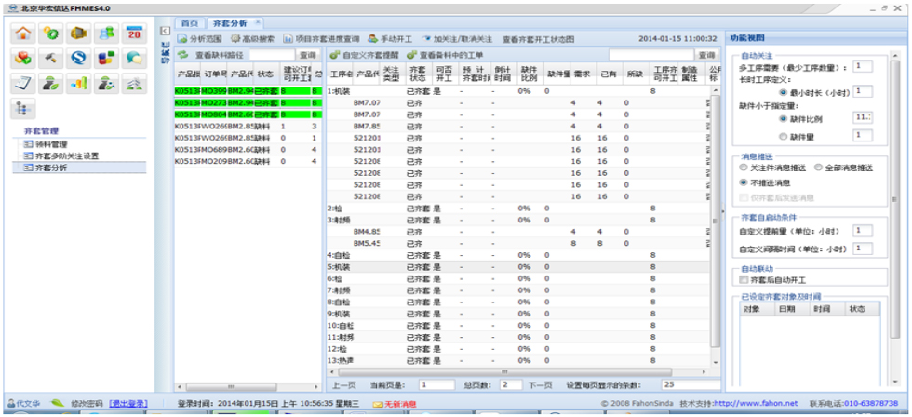Click the hammer tool icon
Screen dimensions: 912x417
coord(51,58)
